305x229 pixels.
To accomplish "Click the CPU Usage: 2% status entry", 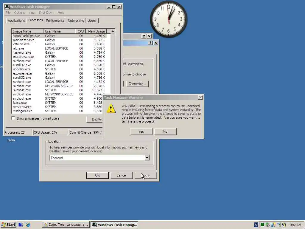I will coord(50,132).
